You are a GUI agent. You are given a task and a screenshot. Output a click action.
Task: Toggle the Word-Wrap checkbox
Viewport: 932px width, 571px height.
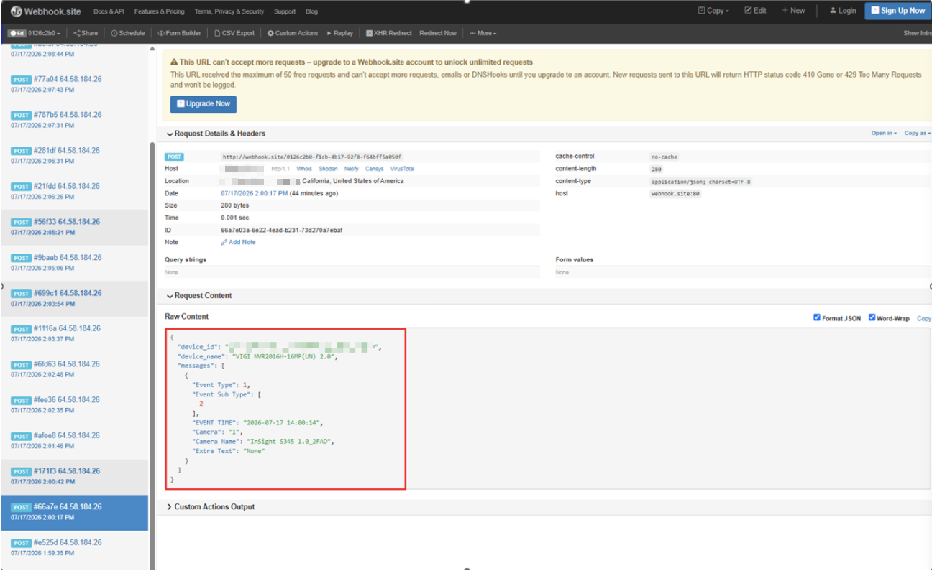[x=872, y=317]
